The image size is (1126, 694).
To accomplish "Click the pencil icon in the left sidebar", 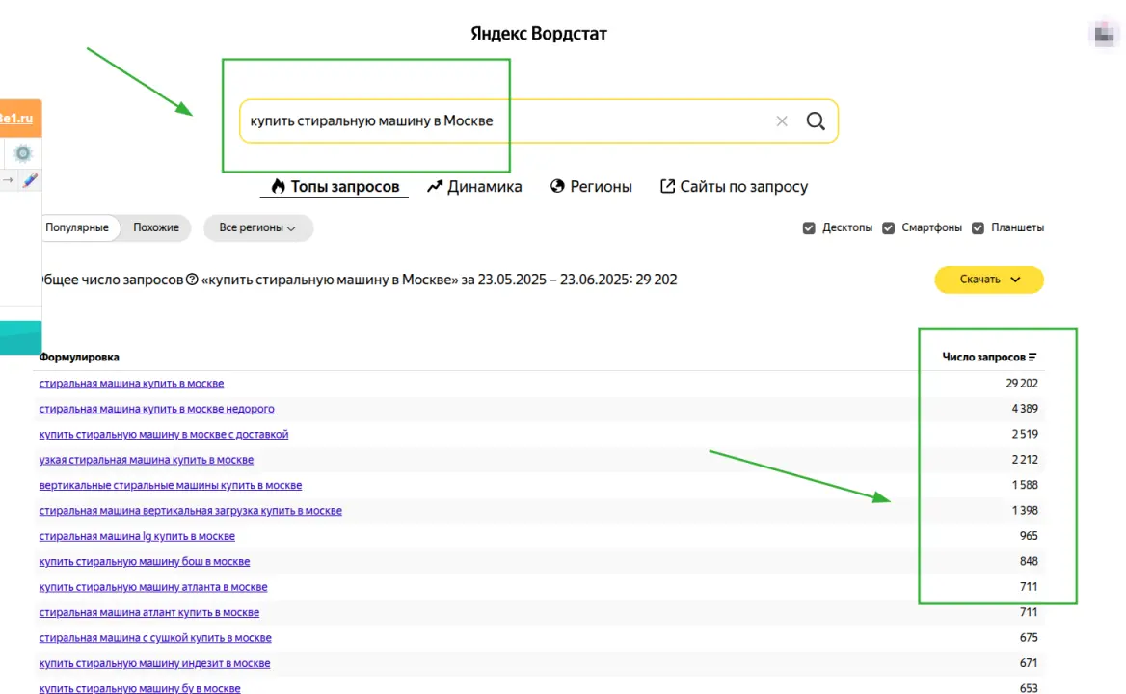I will (x=30, y=180).
